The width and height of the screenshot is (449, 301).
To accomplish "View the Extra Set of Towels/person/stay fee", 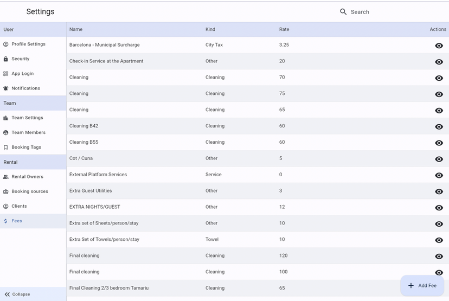I will 439,240.
